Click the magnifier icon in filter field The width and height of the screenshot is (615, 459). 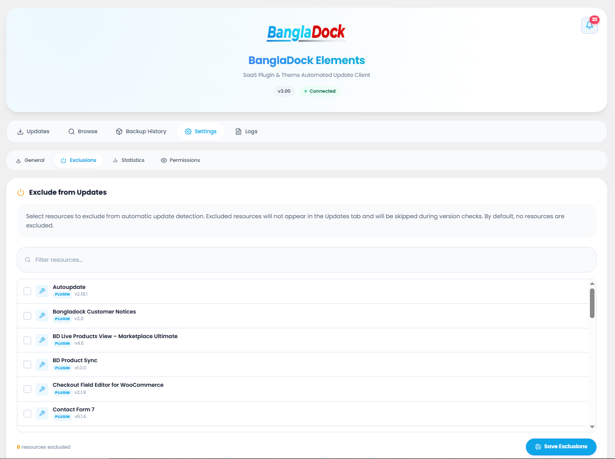(x=28, y=260)
